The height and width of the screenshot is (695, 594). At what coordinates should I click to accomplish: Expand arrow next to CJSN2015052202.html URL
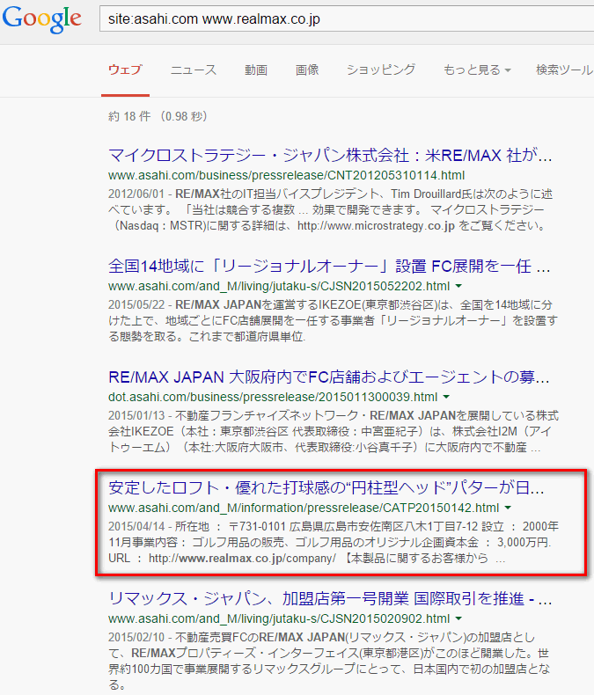pyautogui.click(x=458, y=286)
